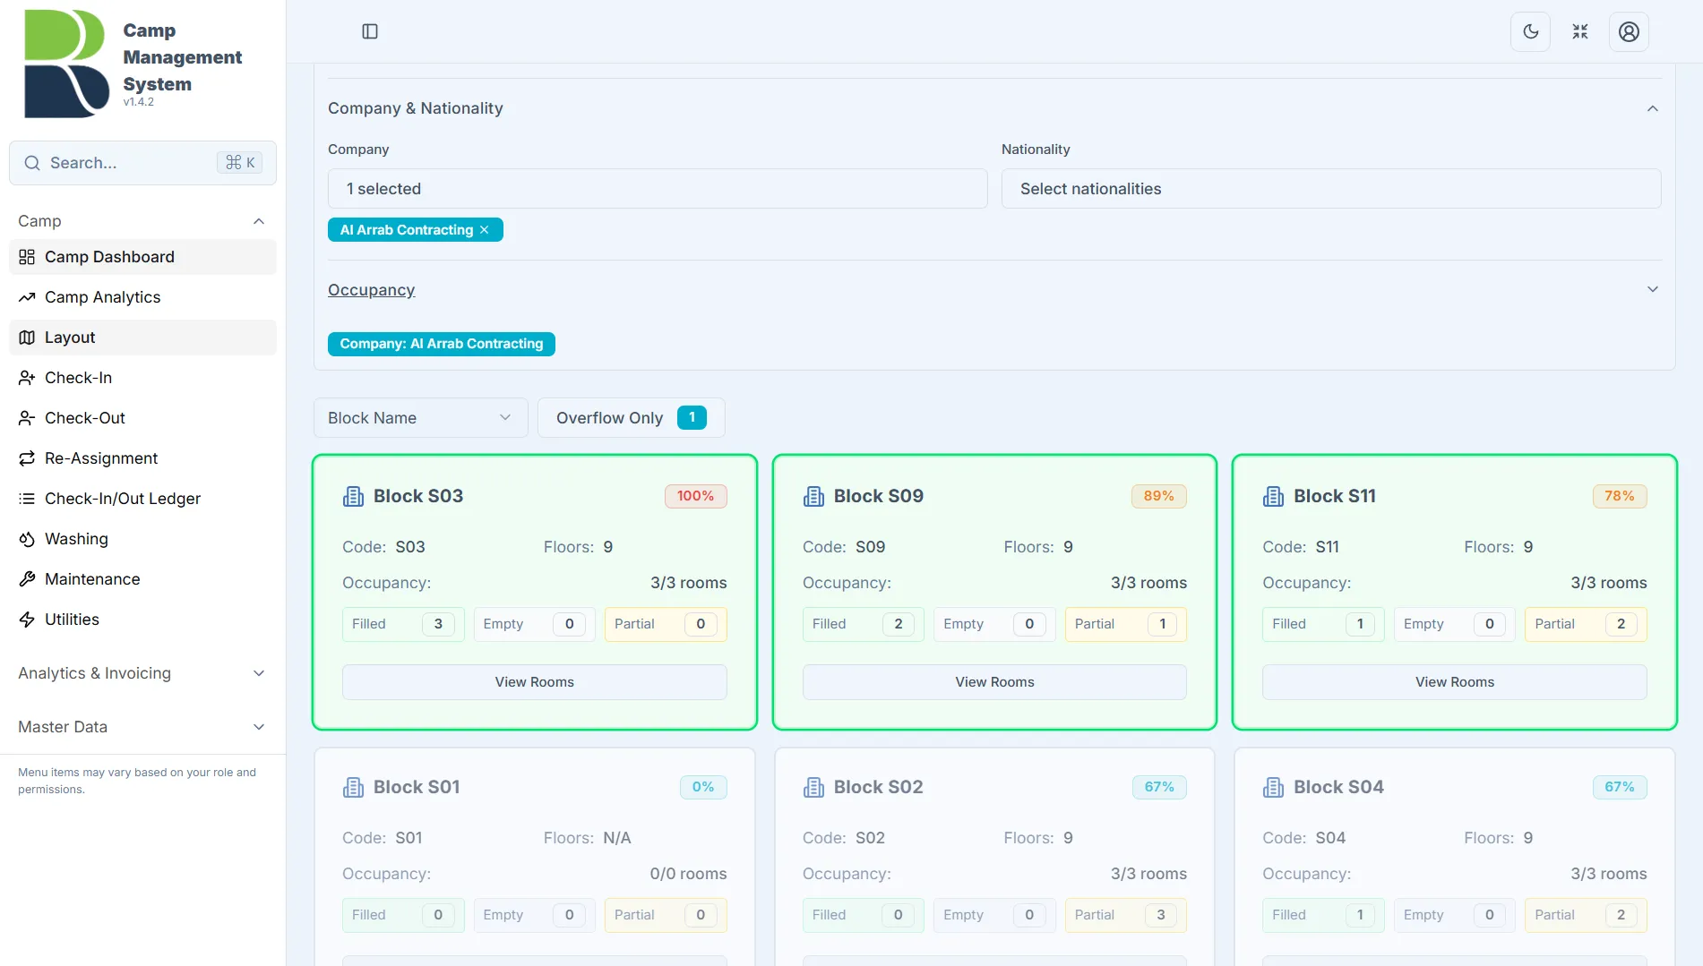The width and height of the screenshot is (1703, 966).
Task: Click the Block S11 building icon
Action: point(1273,496)
